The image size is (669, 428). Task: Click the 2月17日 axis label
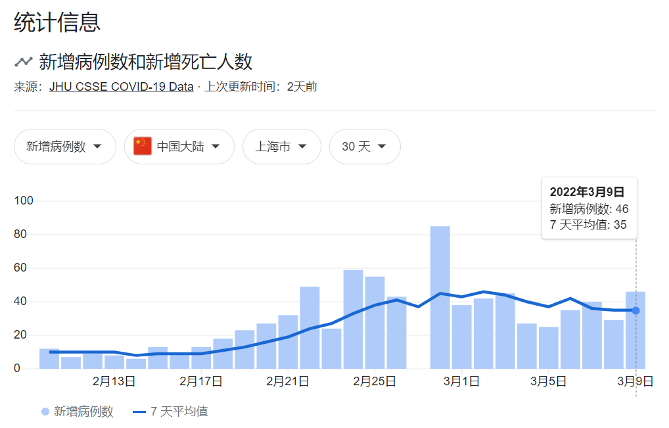[x=200, y=381]
